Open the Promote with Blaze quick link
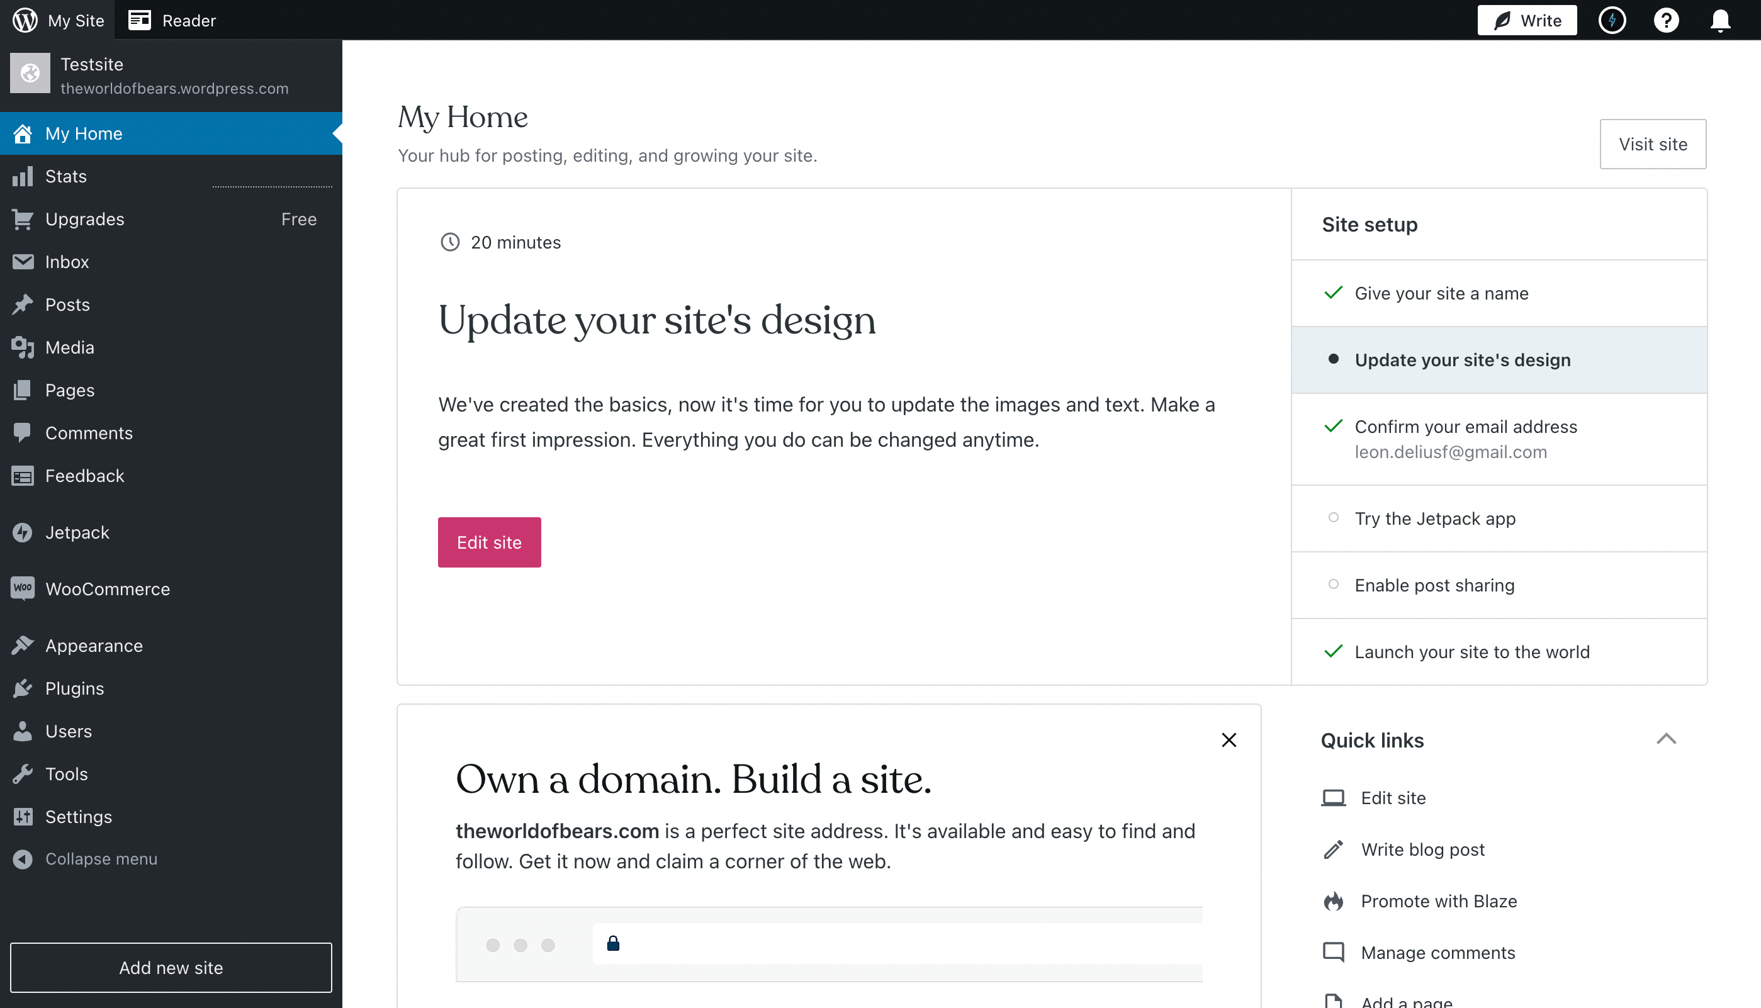1761x1008 pixels. click(1439, 900)
